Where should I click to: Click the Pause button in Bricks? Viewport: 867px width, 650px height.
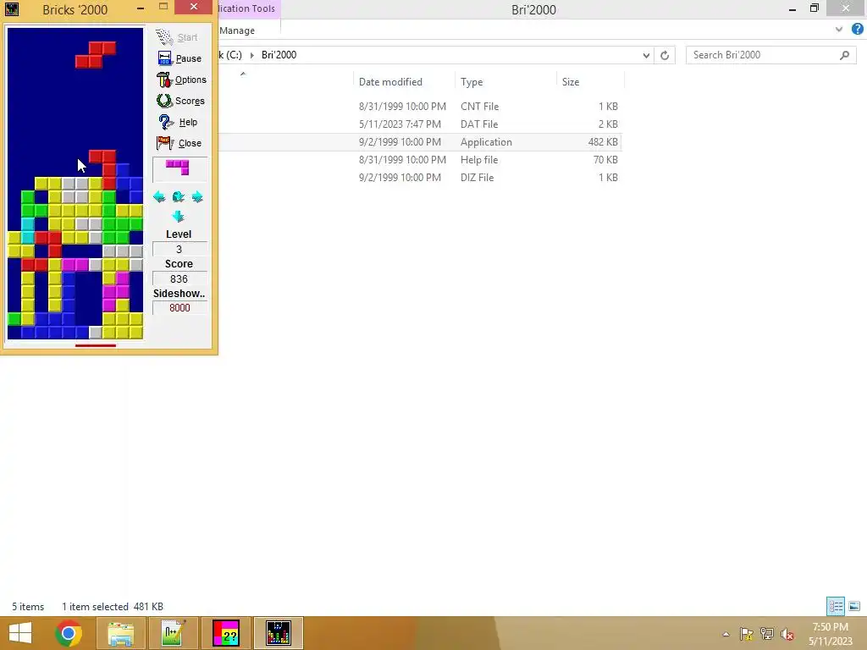[x=179, y=58]
